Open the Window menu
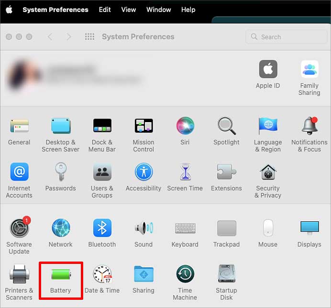 tap(159, 10)
